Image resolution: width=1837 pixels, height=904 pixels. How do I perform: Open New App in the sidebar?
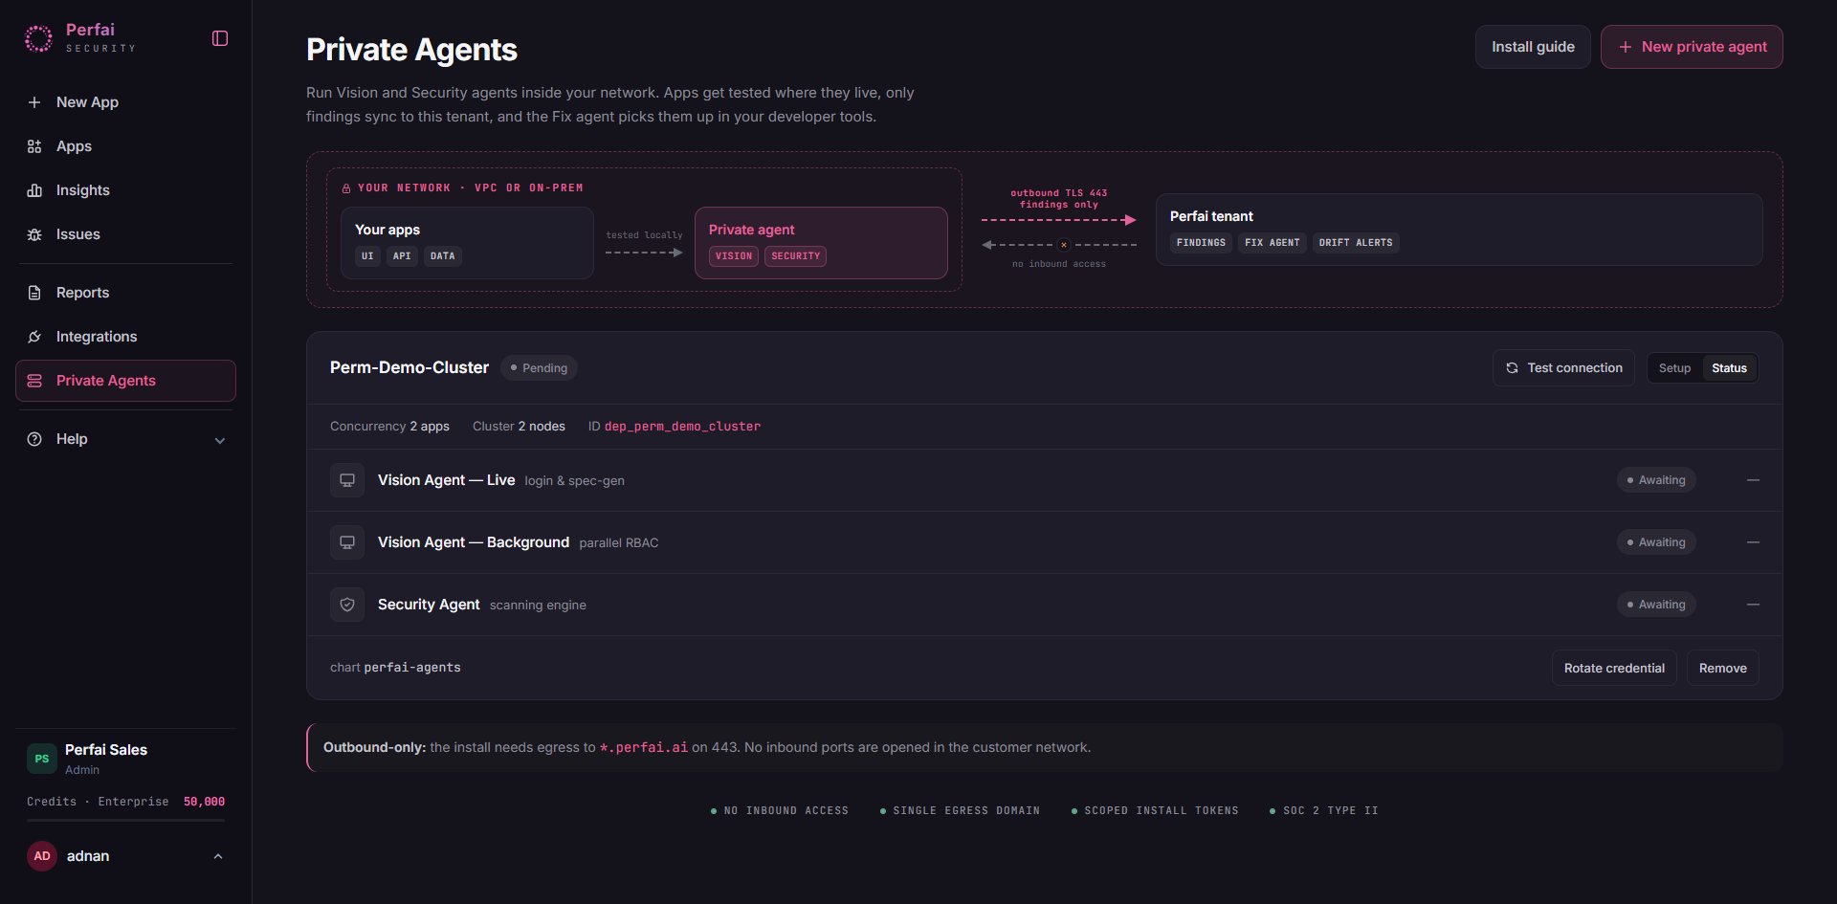click(125, 102)
